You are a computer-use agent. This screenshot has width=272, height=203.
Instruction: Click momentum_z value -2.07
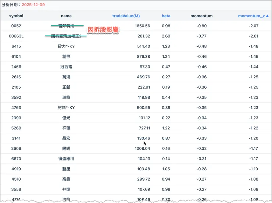pos(254,26)
